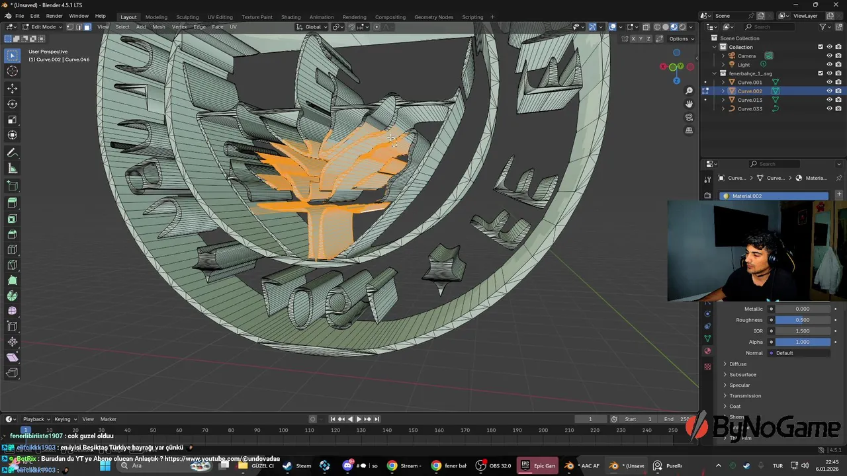The height and width of the screenshot is (476, 847).
Task: Jump to the timeline end frame
Action: (x=377, y=419)
